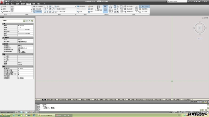Click the Pan tool in the navigate panel

4,6
